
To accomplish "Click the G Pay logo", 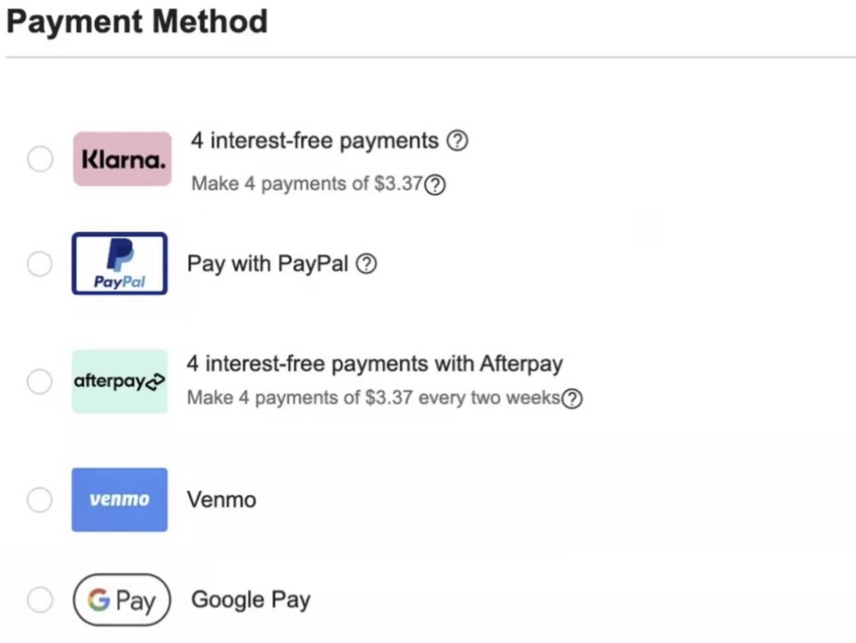I will click(122, 600).
